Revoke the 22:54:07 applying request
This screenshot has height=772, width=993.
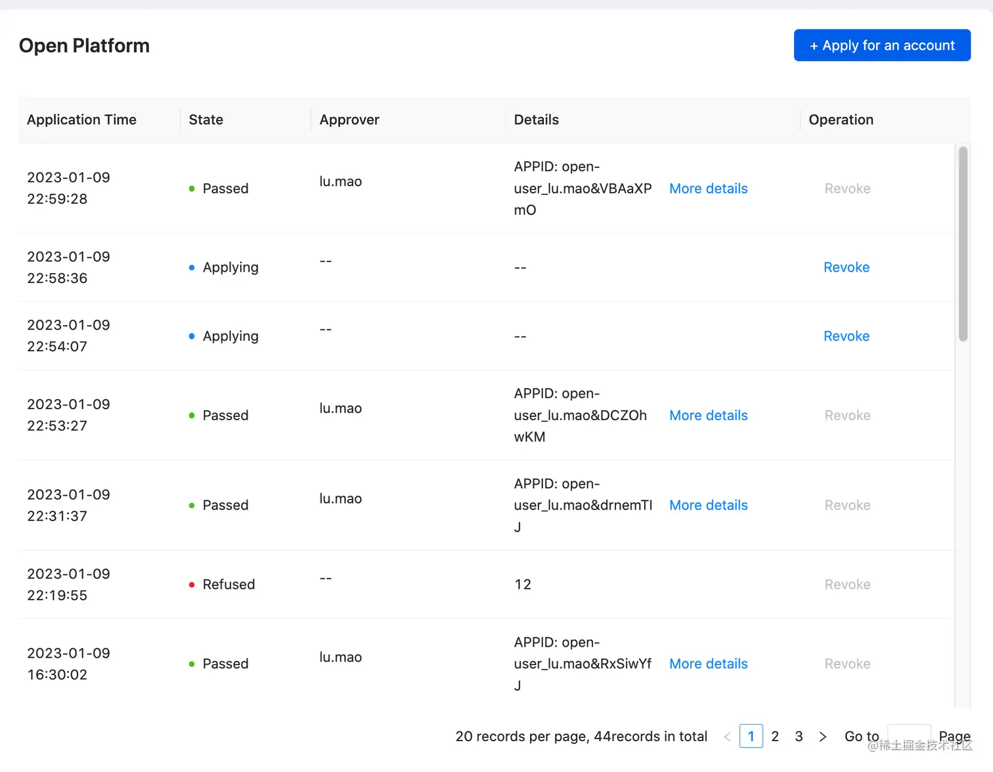click(846, 336)
